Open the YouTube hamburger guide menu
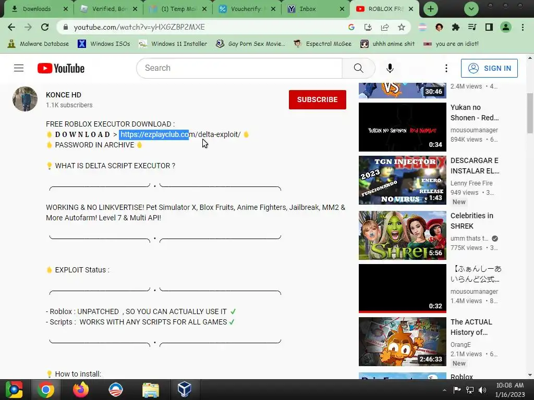This screenshot has width=534, height=400. pos(19,68)
